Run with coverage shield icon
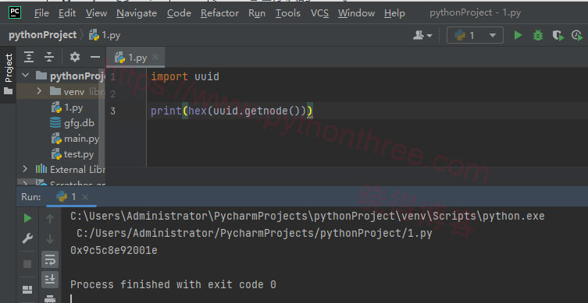The image size is (588, 303). point(558,36)
